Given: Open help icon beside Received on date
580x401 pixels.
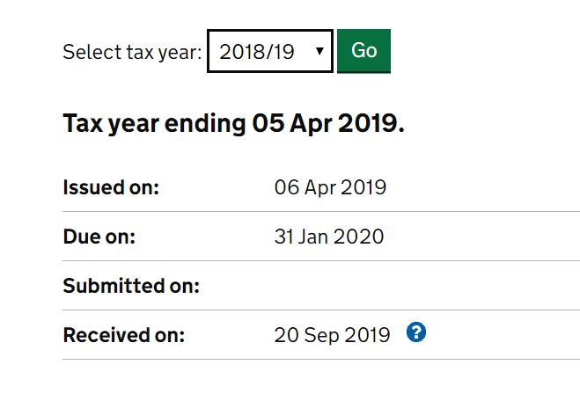Looking at the screenshot, I should [x=416, y=333].
